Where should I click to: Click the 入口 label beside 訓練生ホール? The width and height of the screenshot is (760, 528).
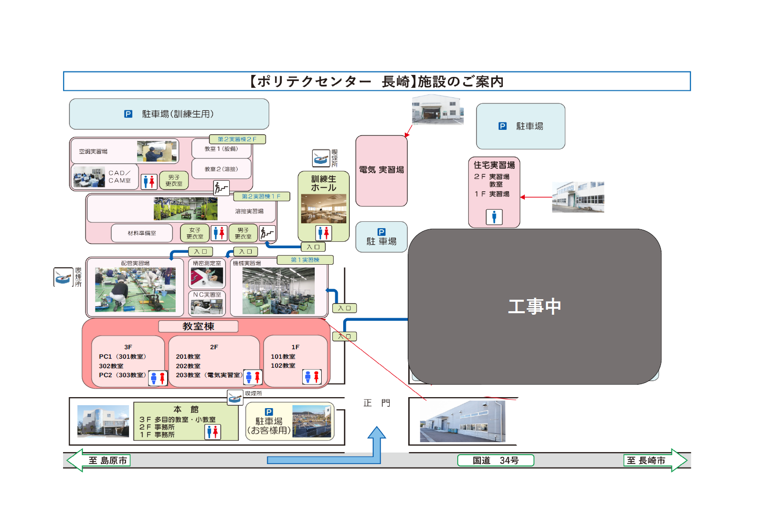(313, 247)
